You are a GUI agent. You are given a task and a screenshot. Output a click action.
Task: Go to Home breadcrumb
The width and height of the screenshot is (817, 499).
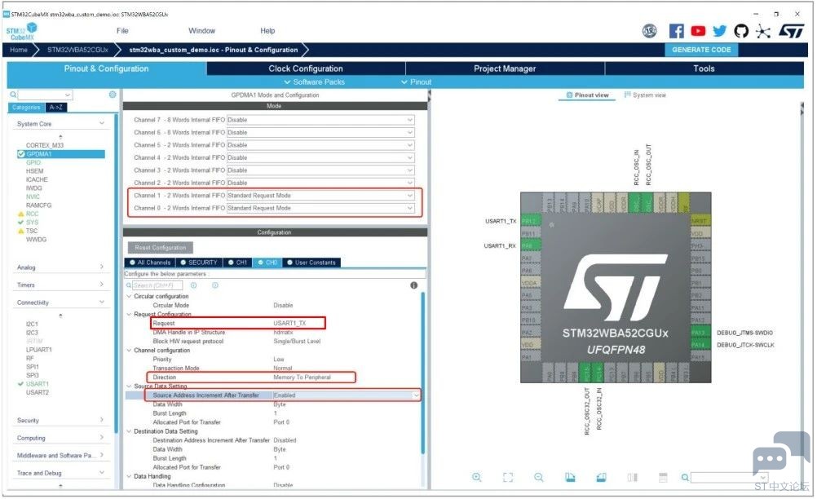click(19, 50)
